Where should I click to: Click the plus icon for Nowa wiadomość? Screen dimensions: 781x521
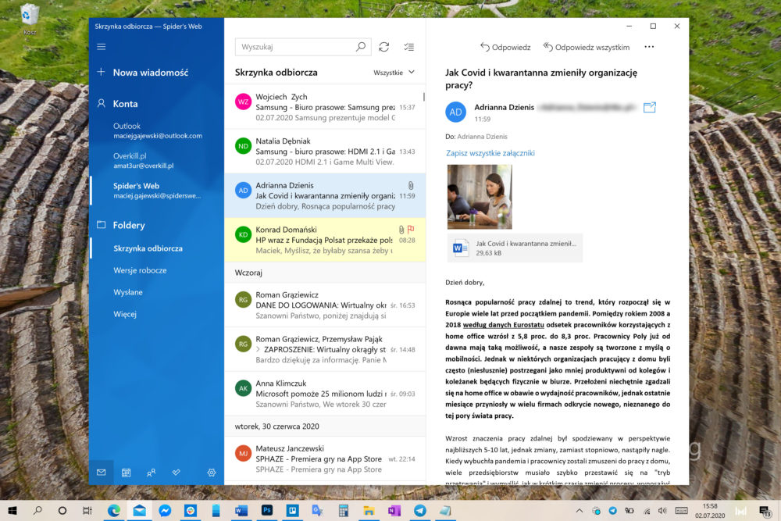(101, 72)
